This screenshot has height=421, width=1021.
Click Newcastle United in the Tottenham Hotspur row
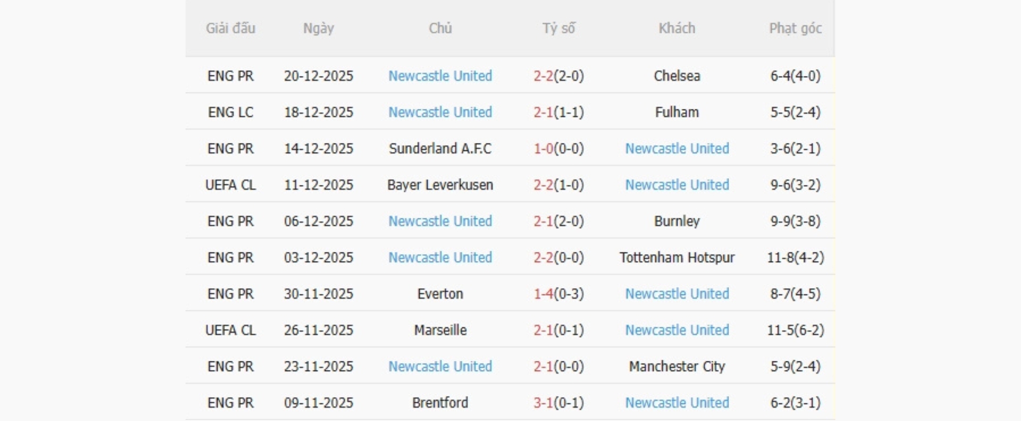click(440, 257)
